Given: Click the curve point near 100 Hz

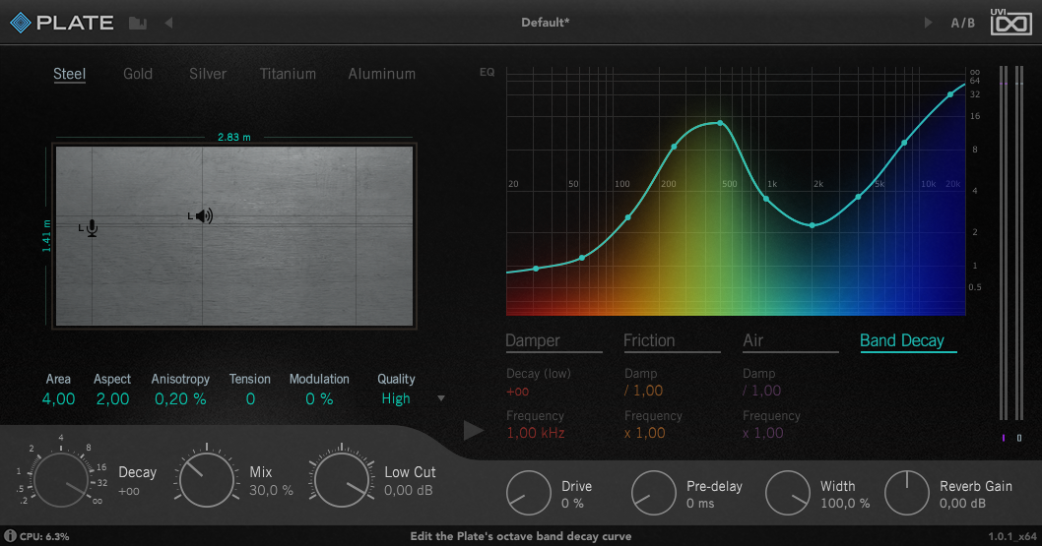Looking at the screenshot, I should click(628, 217).
